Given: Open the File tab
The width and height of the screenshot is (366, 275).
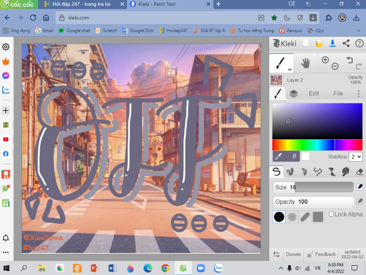Looking at the screenshot, I should [338, 93].
